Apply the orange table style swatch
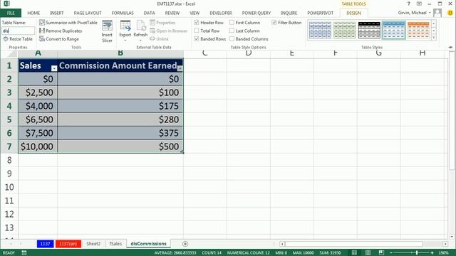Screen dimensions: 456x256 pyautogui.click(x=418, y=30)
